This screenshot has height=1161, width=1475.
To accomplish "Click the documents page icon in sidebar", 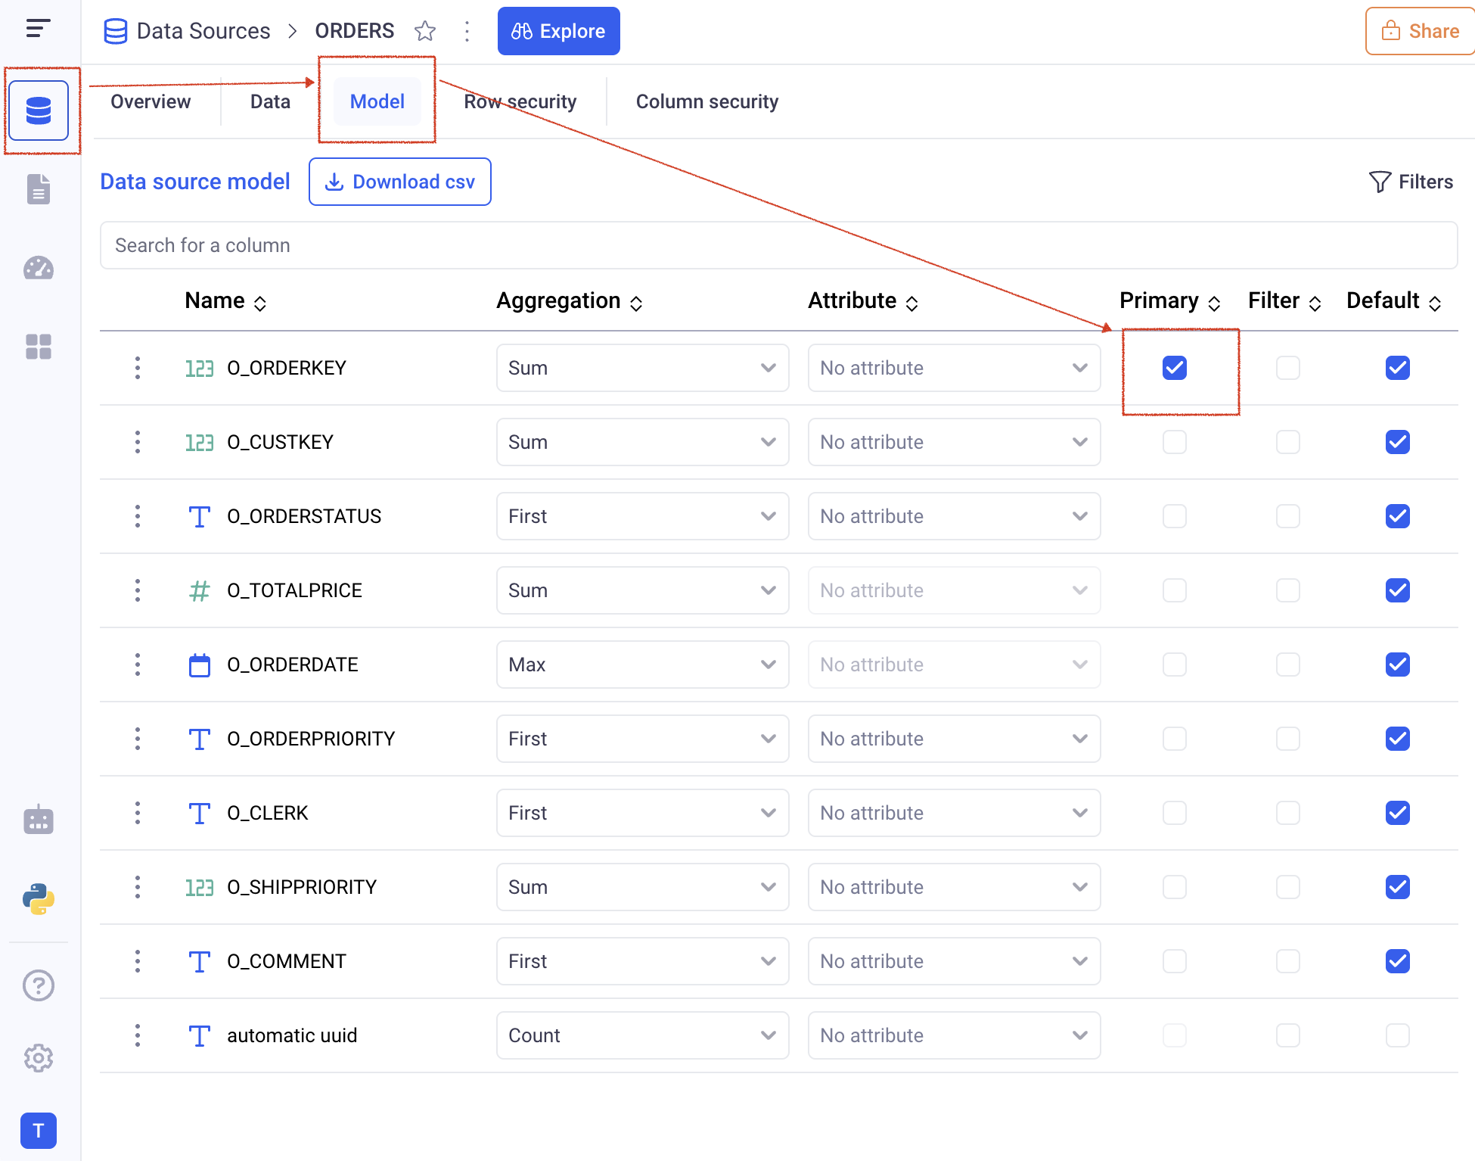I will (x=39, y=189).
